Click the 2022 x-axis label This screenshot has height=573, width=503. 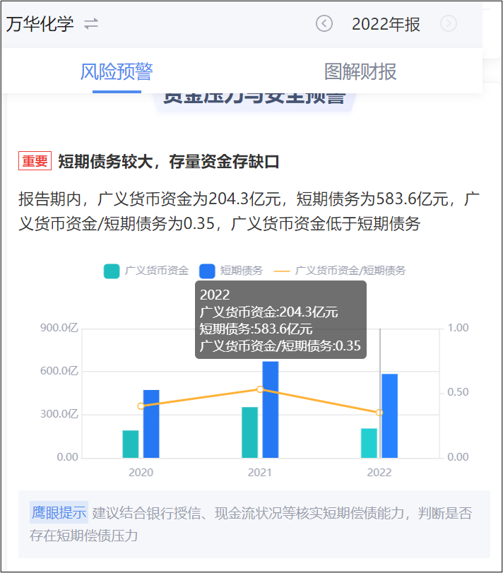click(379, 473)
